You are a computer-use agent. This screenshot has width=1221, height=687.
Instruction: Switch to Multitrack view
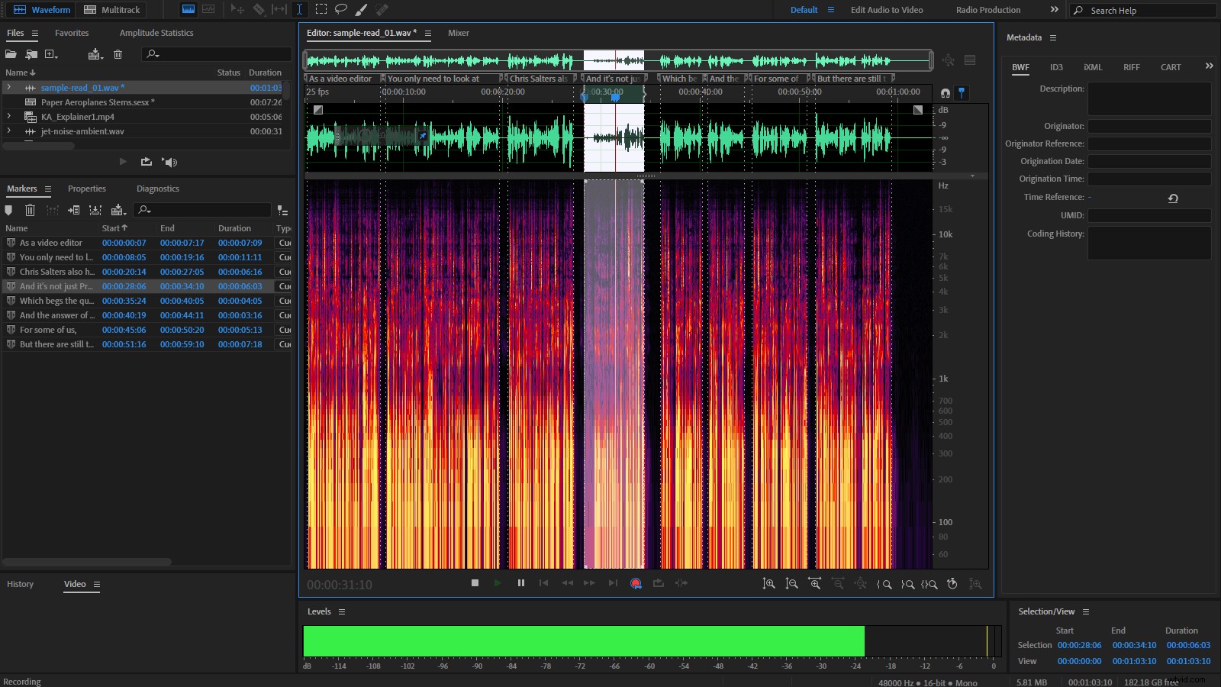point(111,10)
